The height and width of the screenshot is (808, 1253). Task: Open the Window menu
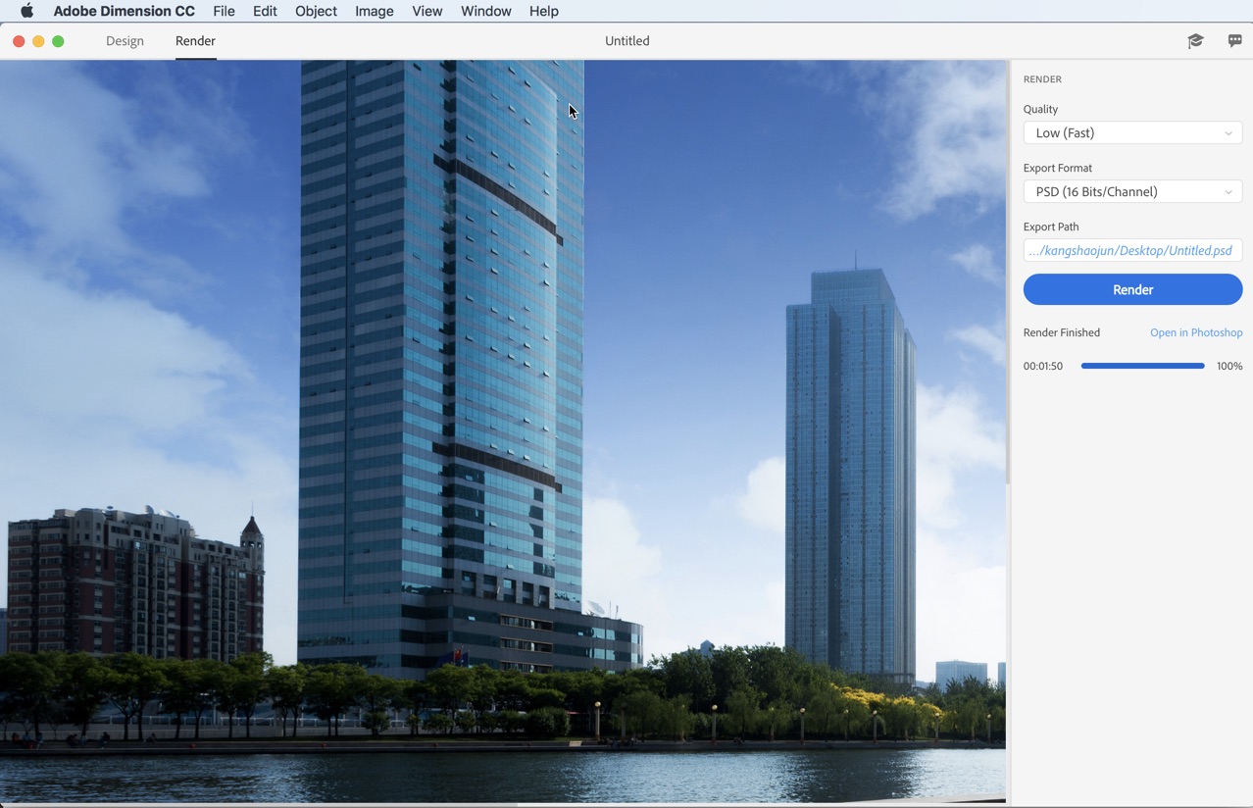(x=485, y=11)
